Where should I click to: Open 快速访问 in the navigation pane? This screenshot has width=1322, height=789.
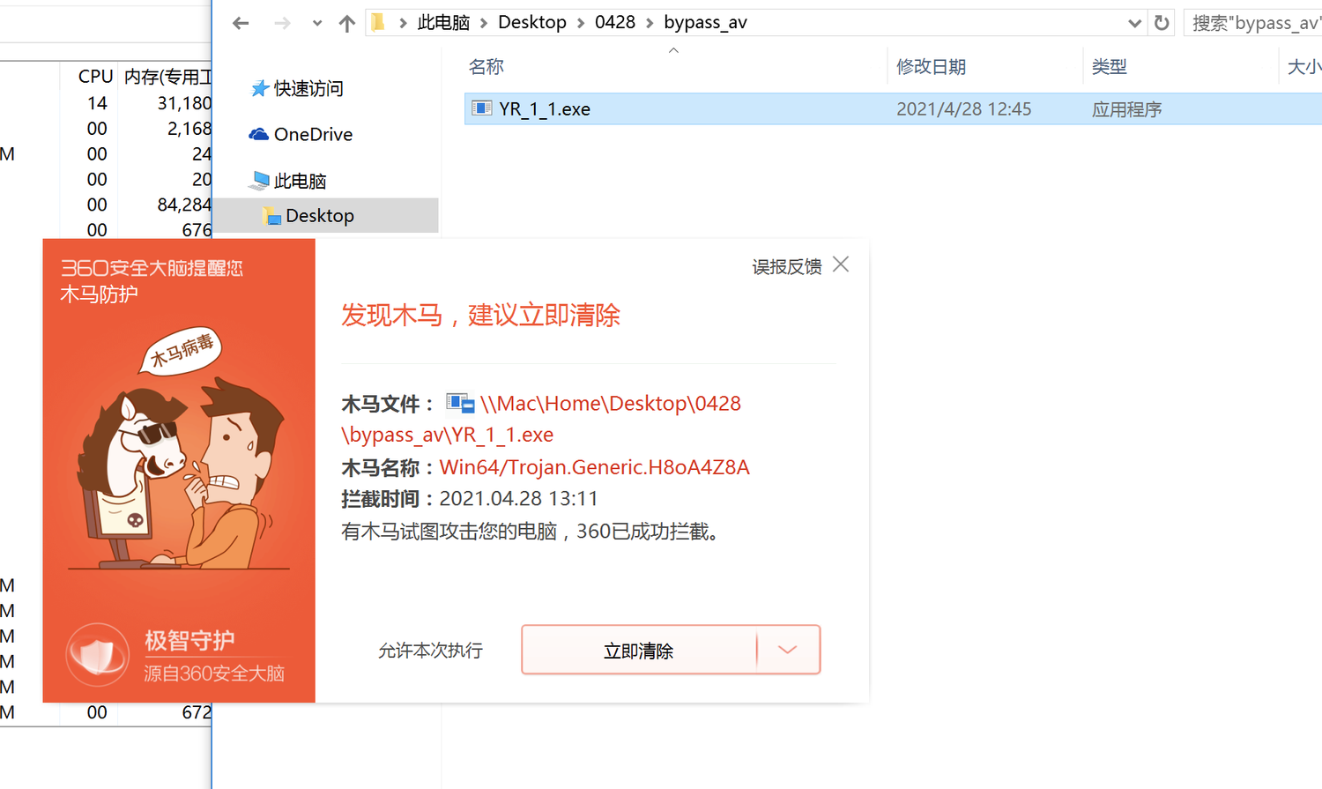coord(308,88)
